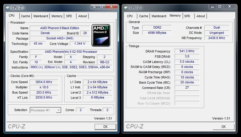
Task: Switch to Memory tab in the left window
Action: (x=57, y=16)
